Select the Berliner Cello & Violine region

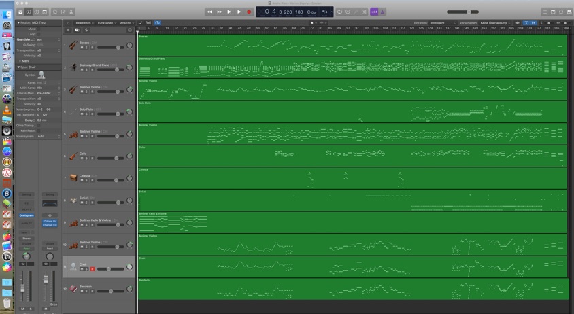coord(173,222)
